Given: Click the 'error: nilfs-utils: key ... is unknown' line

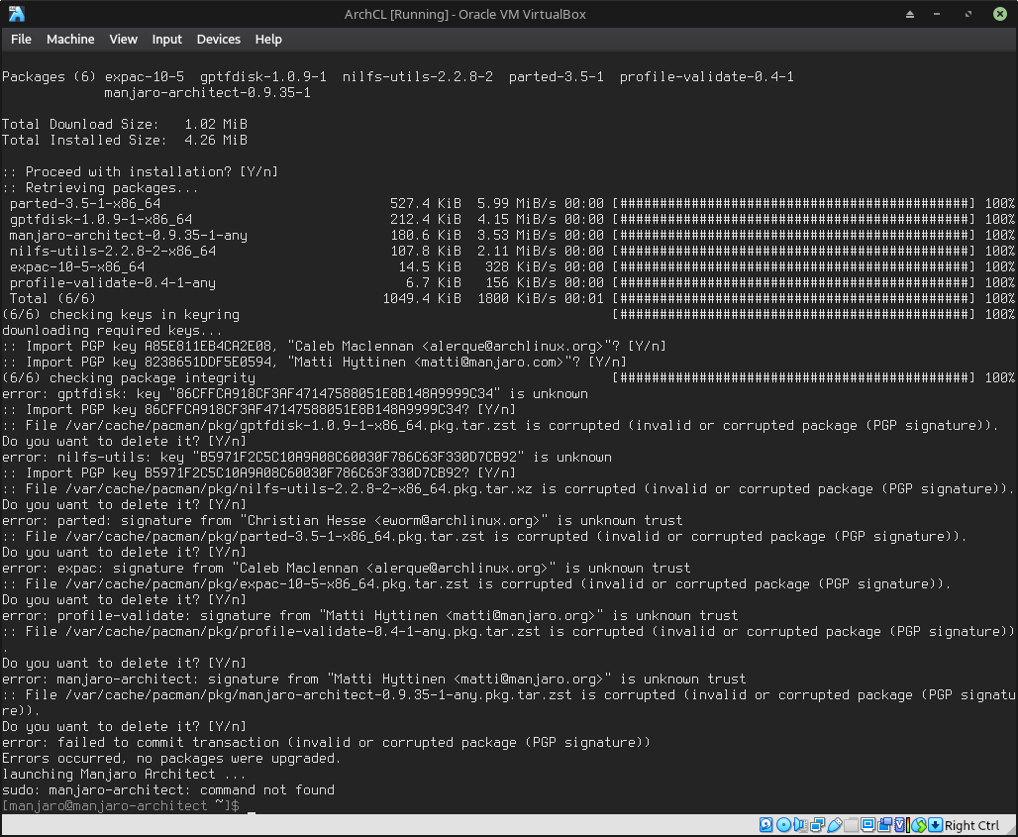Looking at the screenshot, I should click(306, 458).
